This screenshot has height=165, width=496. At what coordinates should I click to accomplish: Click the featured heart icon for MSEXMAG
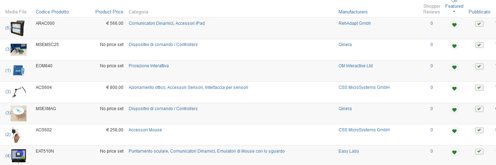click(454, 110)
